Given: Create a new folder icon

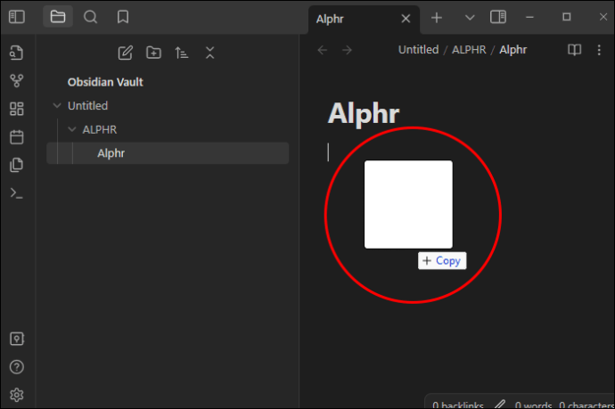Looking at the screenshot, I should (x=153, y=53).
